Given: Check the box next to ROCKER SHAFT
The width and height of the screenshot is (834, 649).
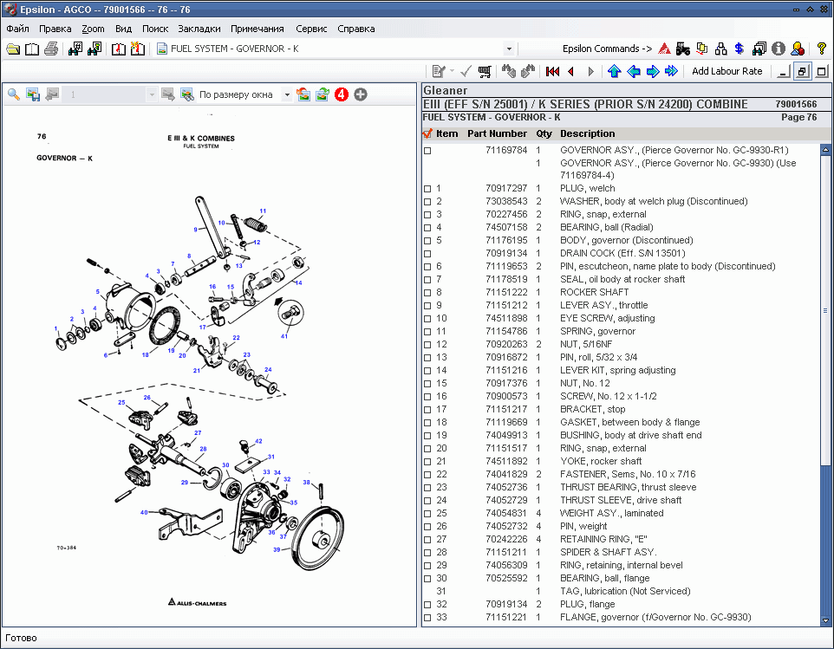Looking at the screenshot, I should tap(425, 292).
